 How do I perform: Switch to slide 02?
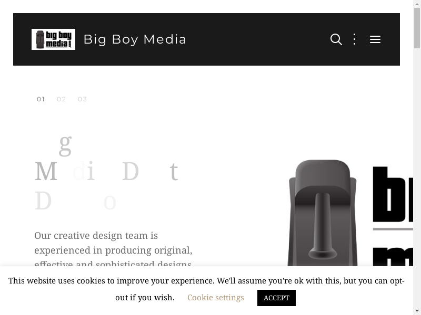(62, 99)
